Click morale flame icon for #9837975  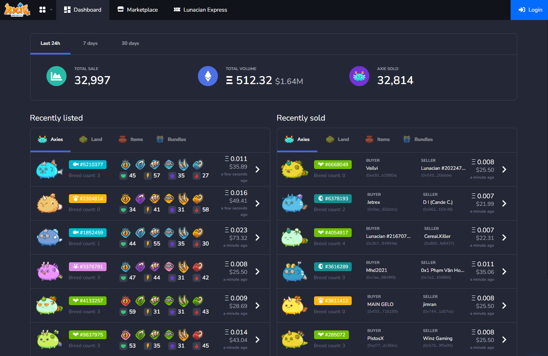click(x=197, y=346)
